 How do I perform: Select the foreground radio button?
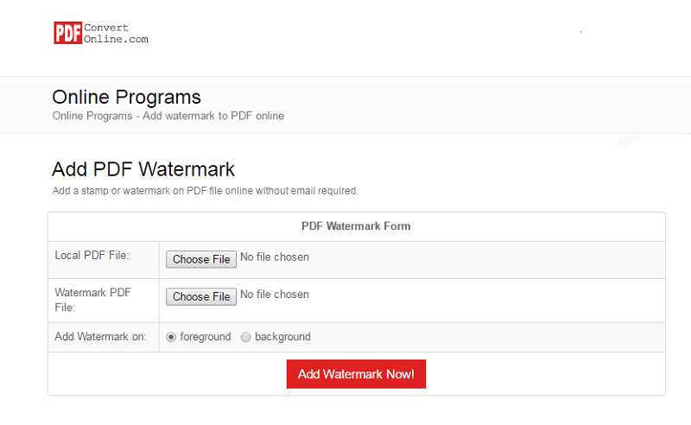[171, 337]
